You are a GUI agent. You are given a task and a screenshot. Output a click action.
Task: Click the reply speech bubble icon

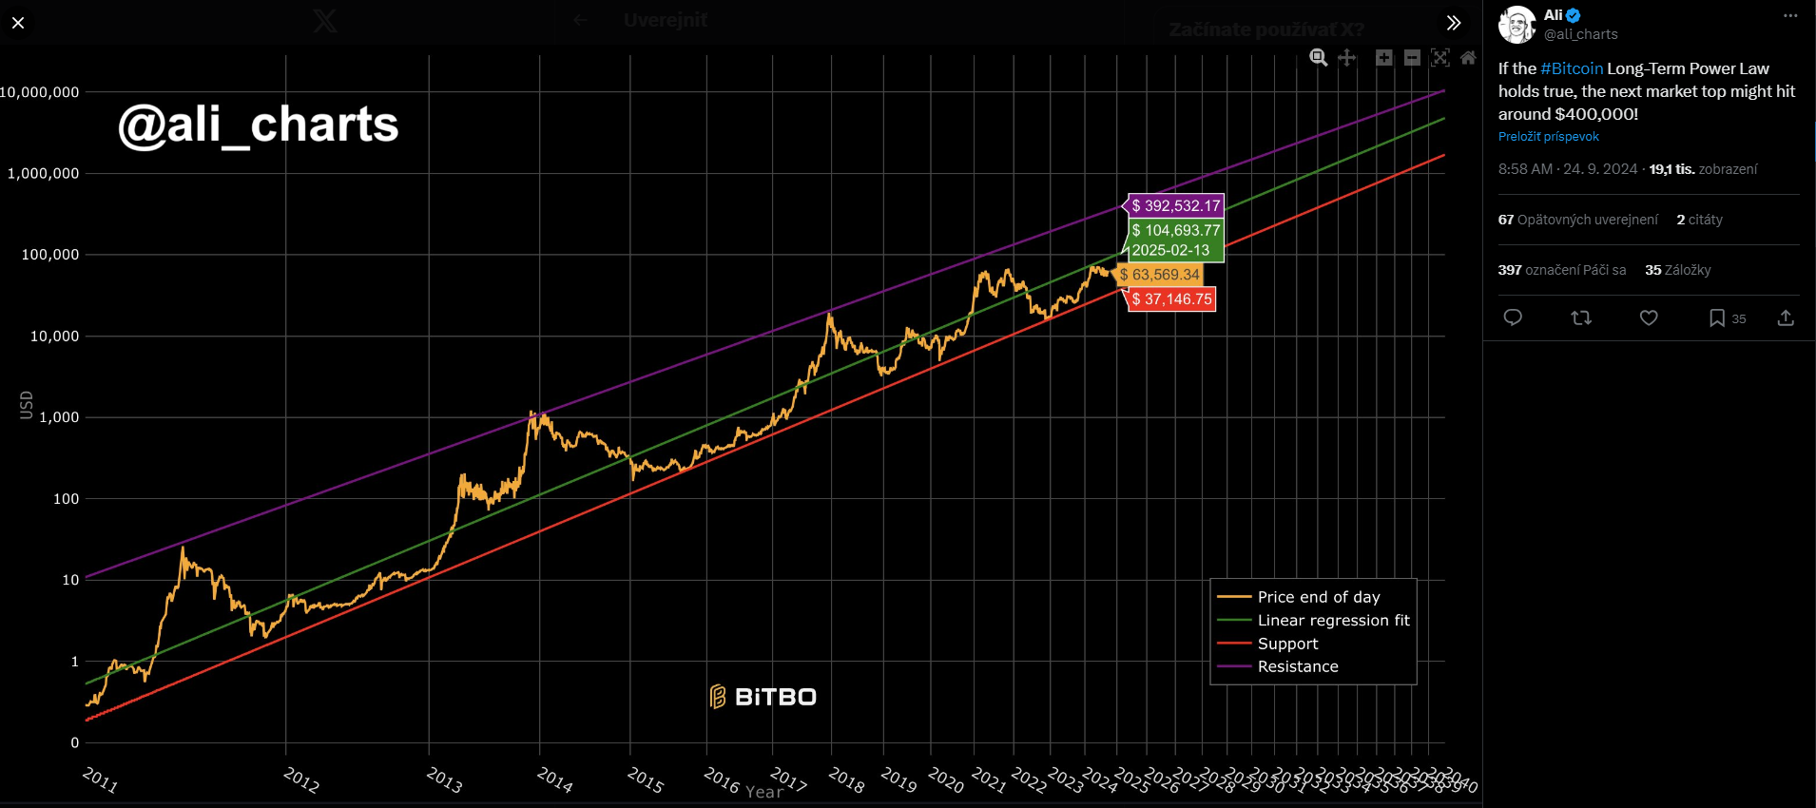tap(1513, 317)
